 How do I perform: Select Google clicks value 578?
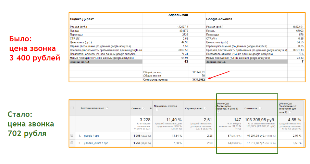[301, 35]
